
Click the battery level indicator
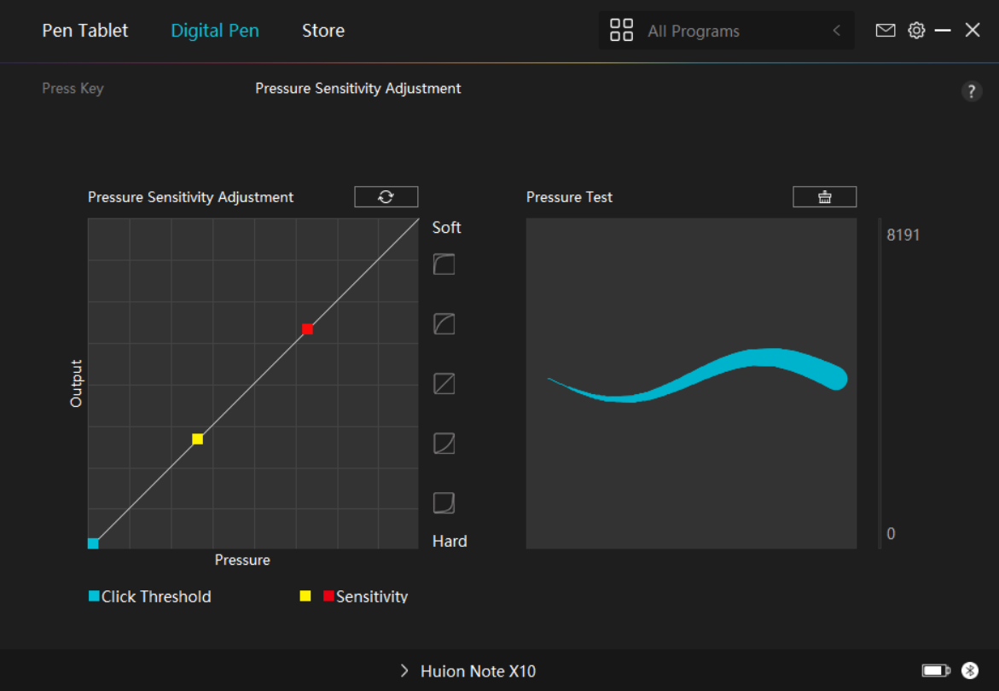[x=935, y=671]
